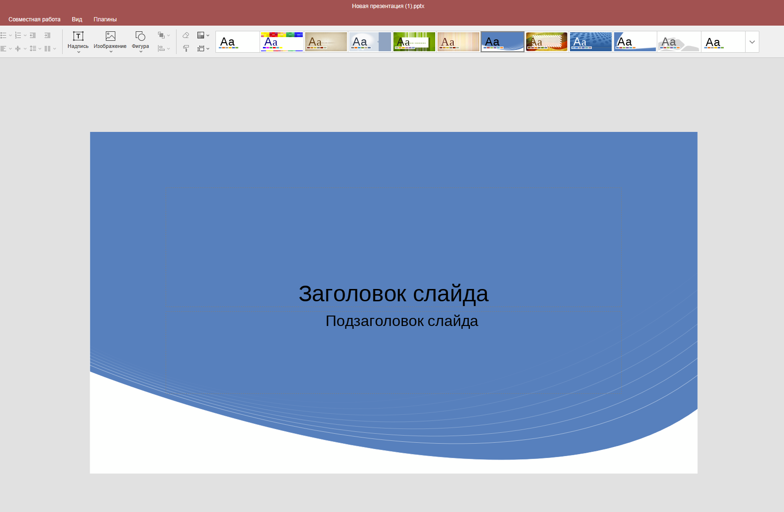784x512 pixels.
Task: Apply the plain white blank theme
Action: (238, 42)
